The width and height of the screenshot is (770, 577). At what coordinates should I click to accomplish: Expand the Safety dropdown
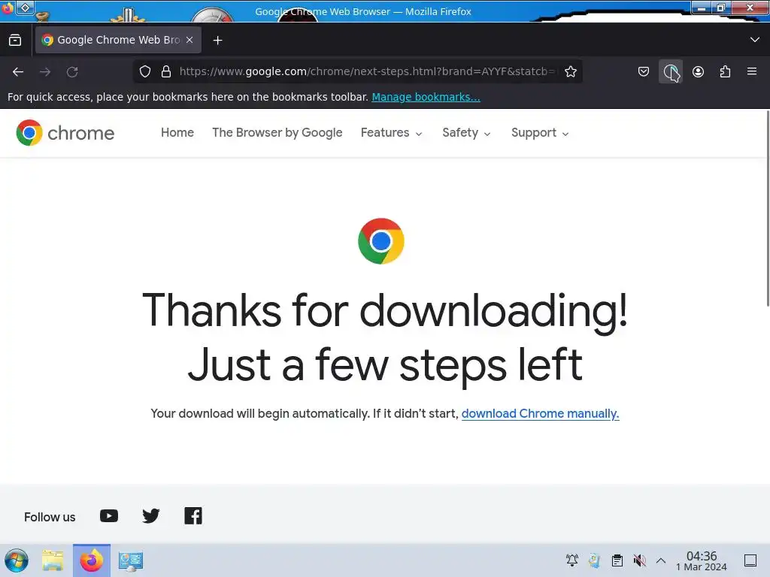[466, 132]
